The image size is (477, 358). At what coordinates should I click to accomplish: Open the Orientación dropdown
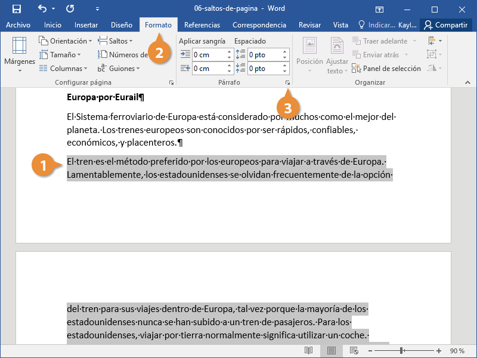(65, 41)
